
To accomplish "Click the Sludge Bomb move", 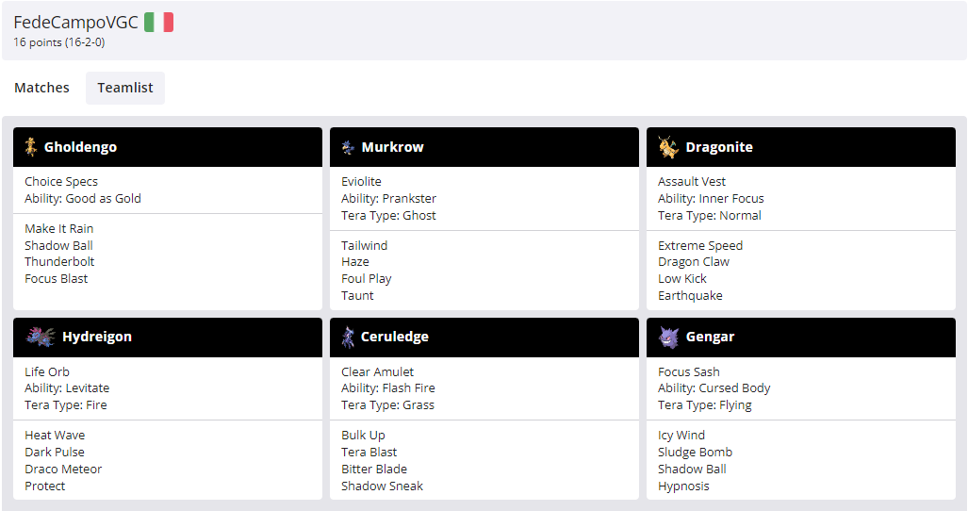I will tap(696, 452).
